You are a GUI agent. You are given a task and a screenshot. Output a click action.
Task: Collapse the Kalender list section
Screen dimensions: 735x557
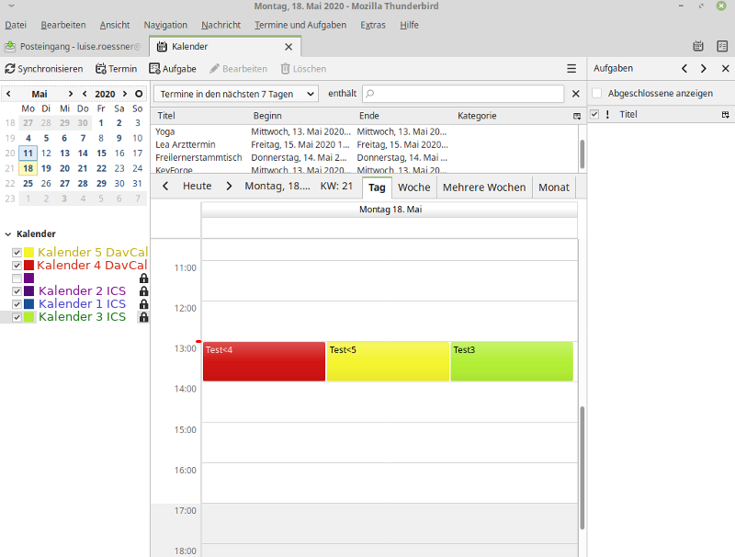(8, 234)
